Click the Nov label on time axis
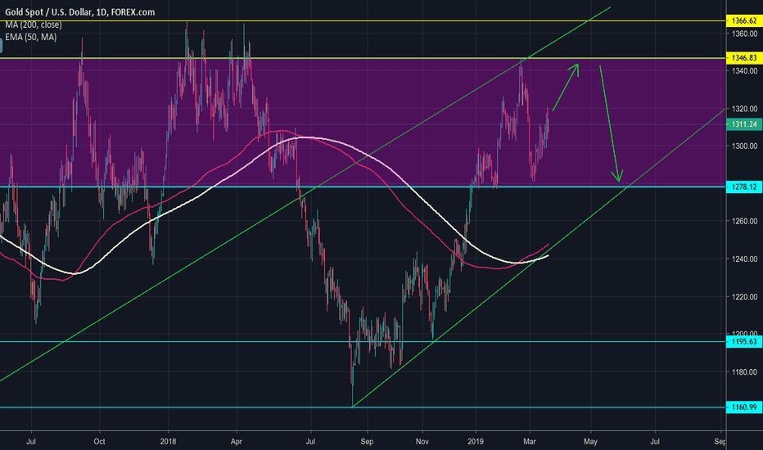The image size is (763, 450). [x=422, y=442]
